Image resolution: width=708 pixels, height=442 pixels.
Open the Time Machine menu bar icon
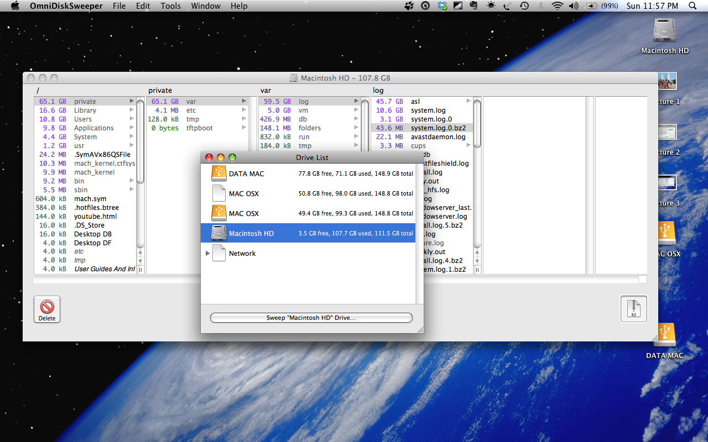(524, 6)
